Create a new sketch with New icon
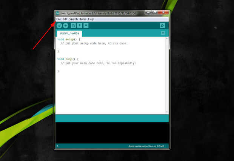The image size is (234, 161). tap(73, 26)
